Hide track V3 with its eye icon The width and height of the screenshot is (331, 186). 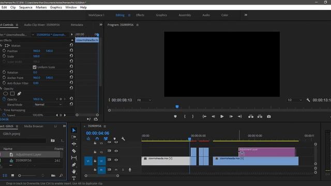(116, 143)
